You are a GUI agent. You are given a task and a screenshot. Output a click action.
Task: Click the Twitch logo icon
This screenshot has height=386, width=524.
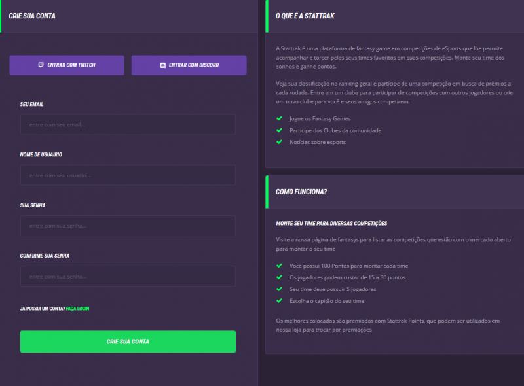point(41,65)
